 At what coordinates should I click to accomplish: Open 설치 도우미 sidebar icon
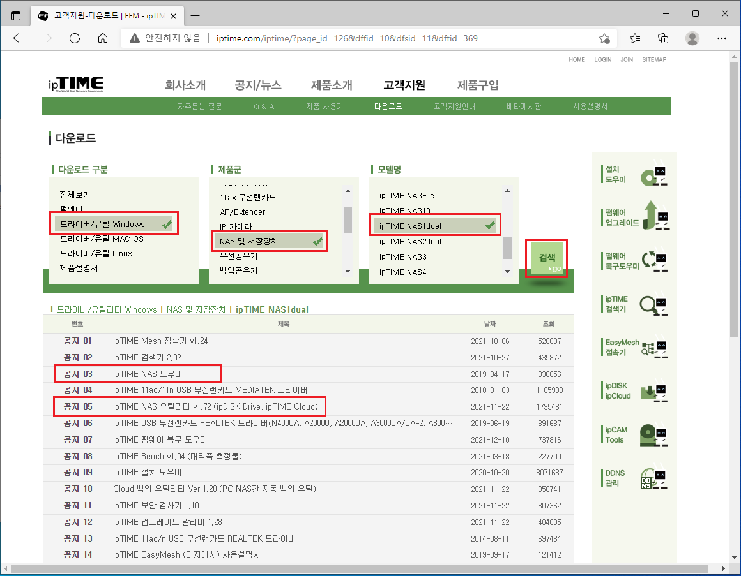[x=654, y=175]
